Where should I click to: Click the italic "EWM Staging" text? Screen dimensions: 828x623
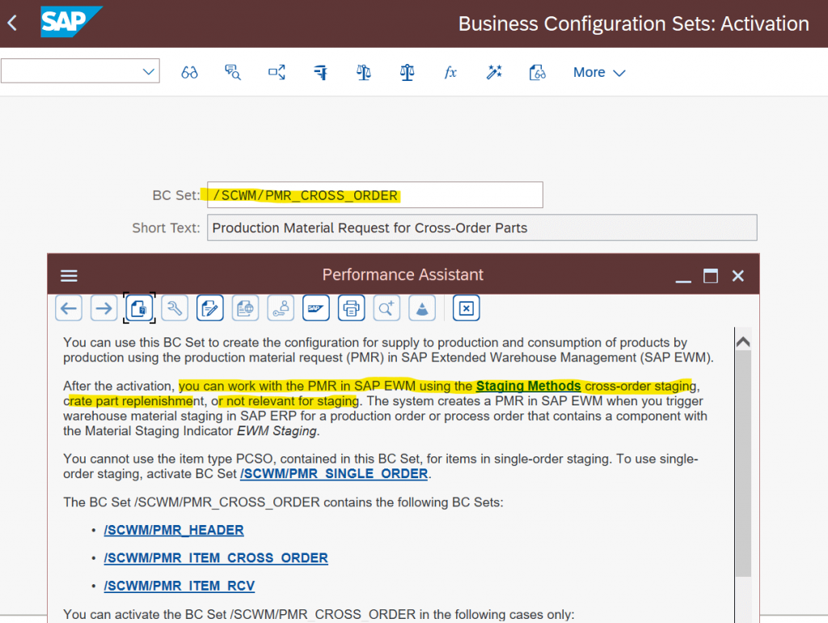pos(277,431)
